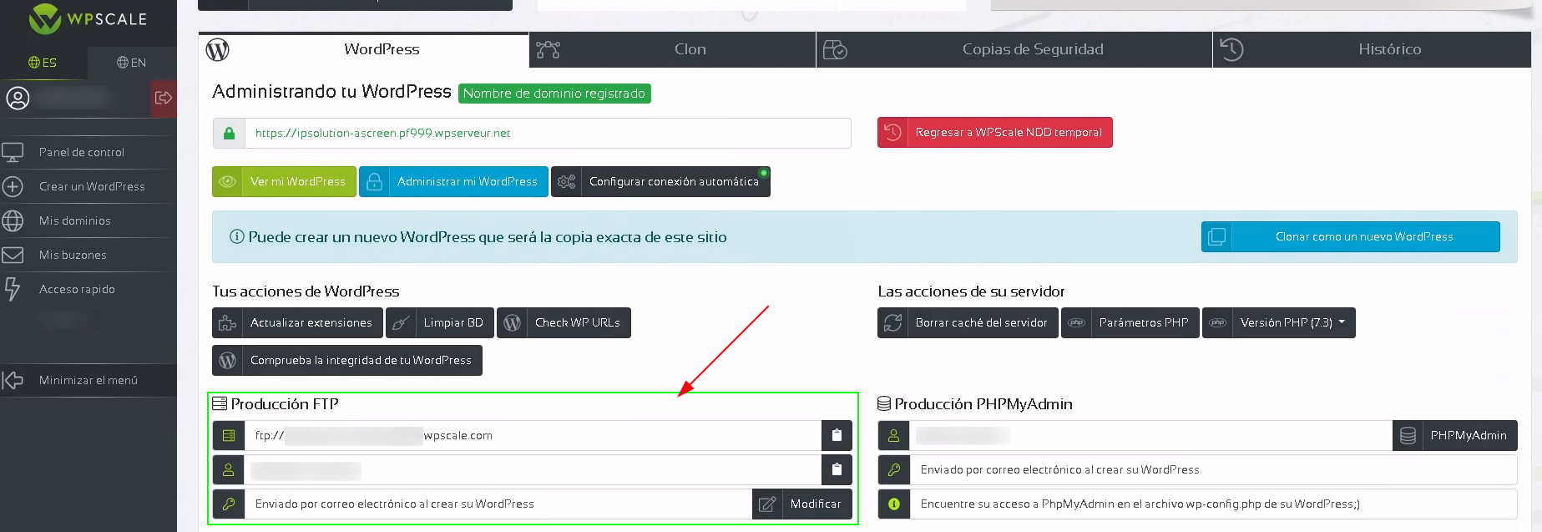Click Minimizar el menú

(88, 380)
